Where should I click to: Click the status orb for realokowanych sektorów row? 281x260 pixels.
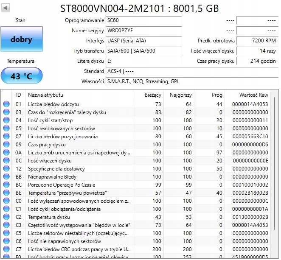click(6, 129)
